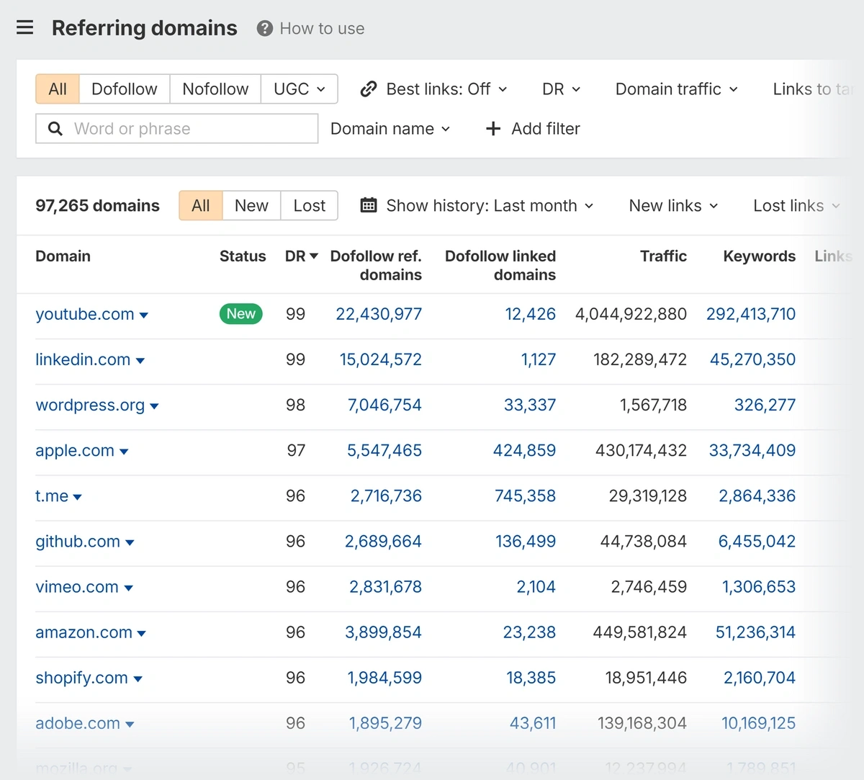Image resolution: width=864 pixels, height=780 pixels.
Task: Open the hamburger menu icon
Action: (x=25, y=28)
